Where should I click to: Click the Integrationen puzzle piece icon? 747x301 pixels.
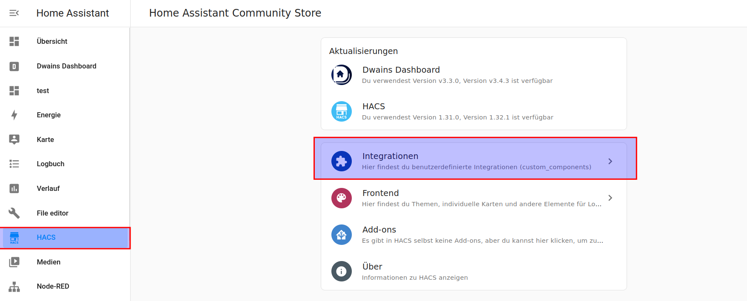pos(341,162)
